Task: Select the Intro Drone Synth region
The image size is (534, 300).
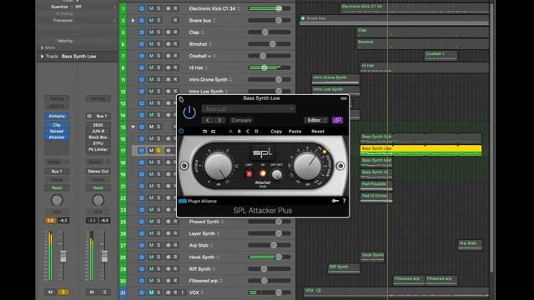Action: [335, 79]
